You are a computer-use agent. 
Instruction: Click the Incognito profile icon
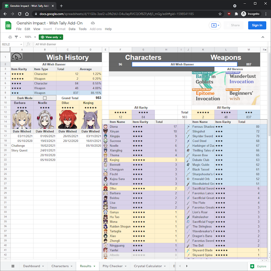point(244,14)
